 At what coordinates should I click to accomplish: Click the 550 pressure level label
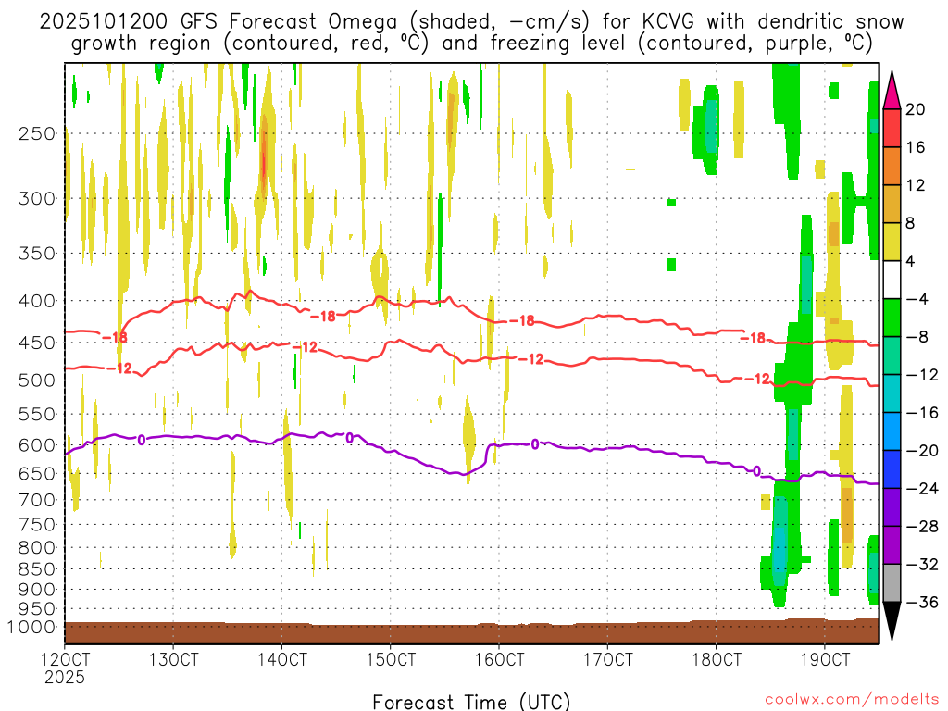[x=37, y=414]
